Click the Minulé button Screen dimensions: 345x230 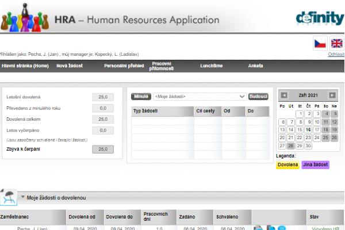click(x=141, y=97)
